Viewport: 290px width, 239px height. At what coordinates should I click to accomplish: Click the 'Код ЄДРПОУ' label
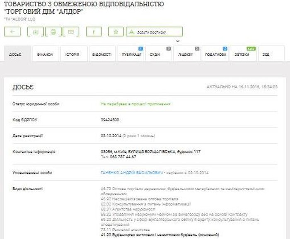[25, 120]
